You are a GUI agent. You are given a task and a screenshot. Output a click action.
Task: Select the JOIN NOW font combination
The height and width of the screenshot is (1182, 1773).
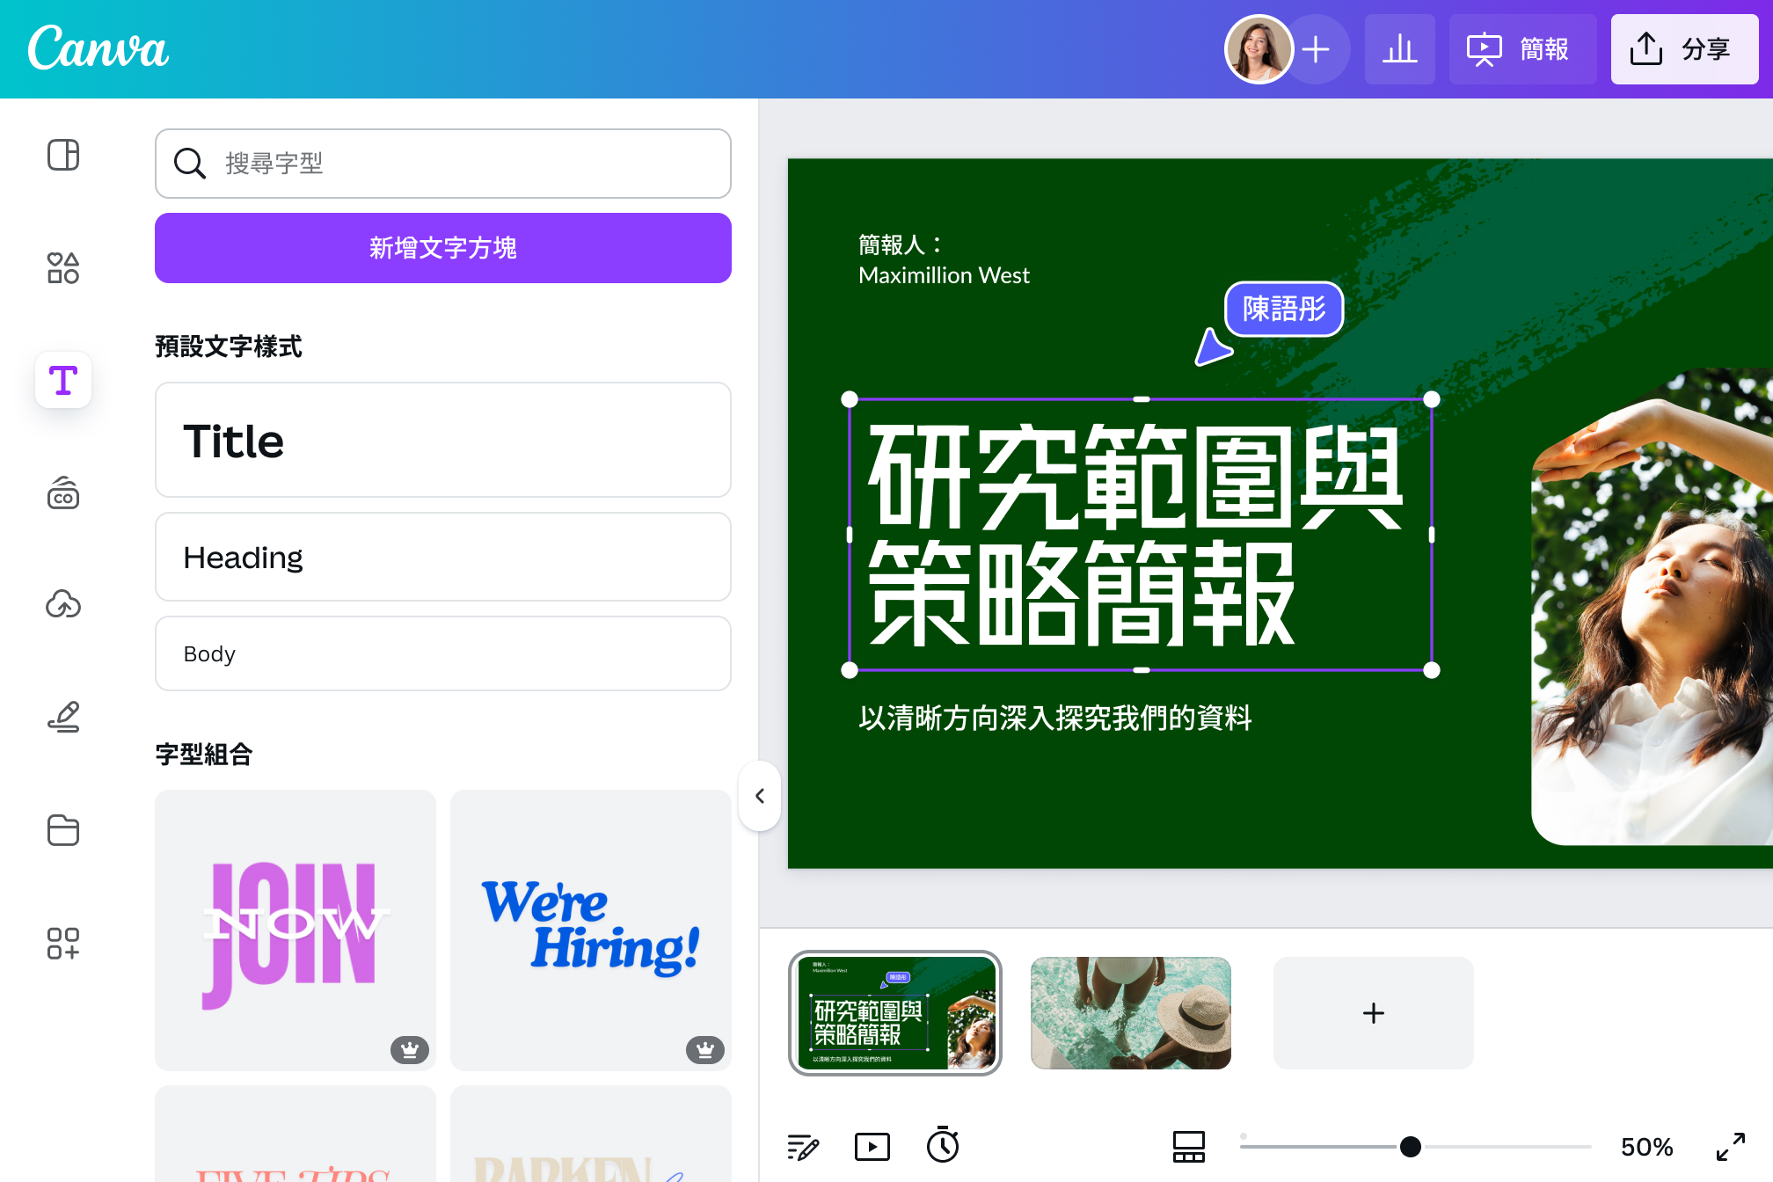(x=295, y=930)
